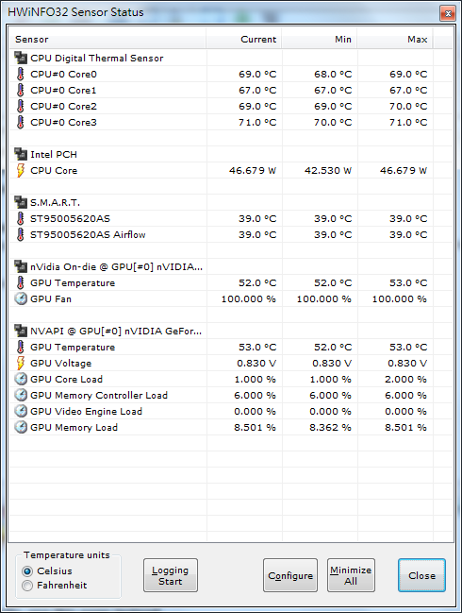
Task: Click the gauge icon beside GPU Core Load
Action: [21, 379]
